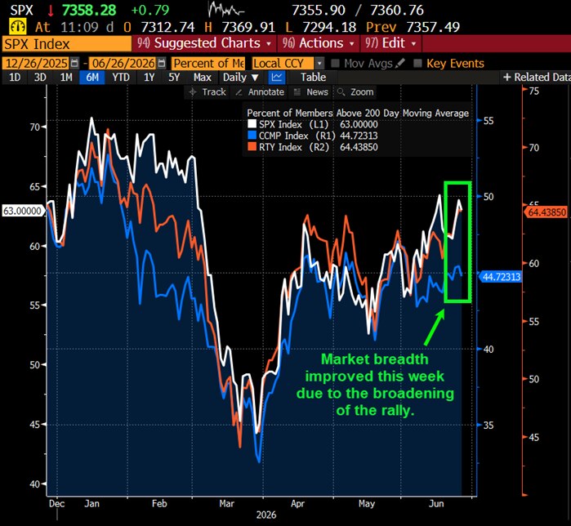Open the Edit dropdown menu
This screenshot has height=526, width=571.
[390, 43]
